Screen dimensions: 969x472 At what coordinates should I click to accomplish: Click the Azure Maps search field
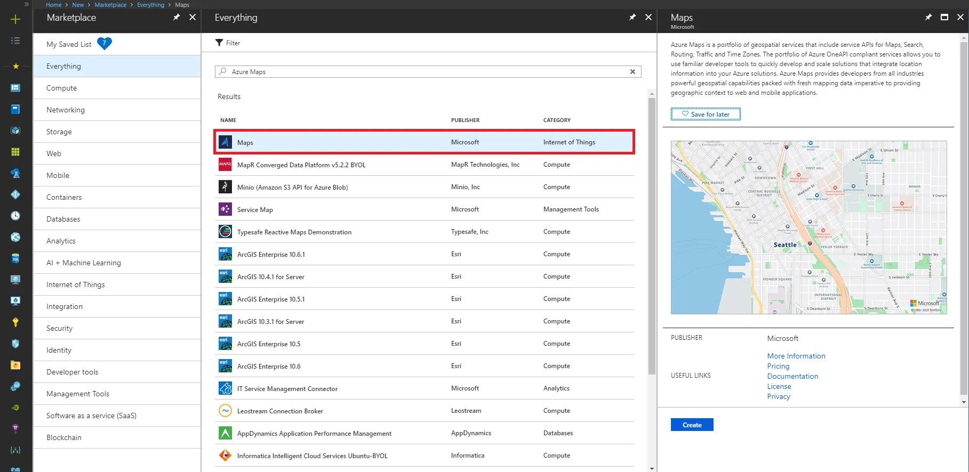(428, 71)
